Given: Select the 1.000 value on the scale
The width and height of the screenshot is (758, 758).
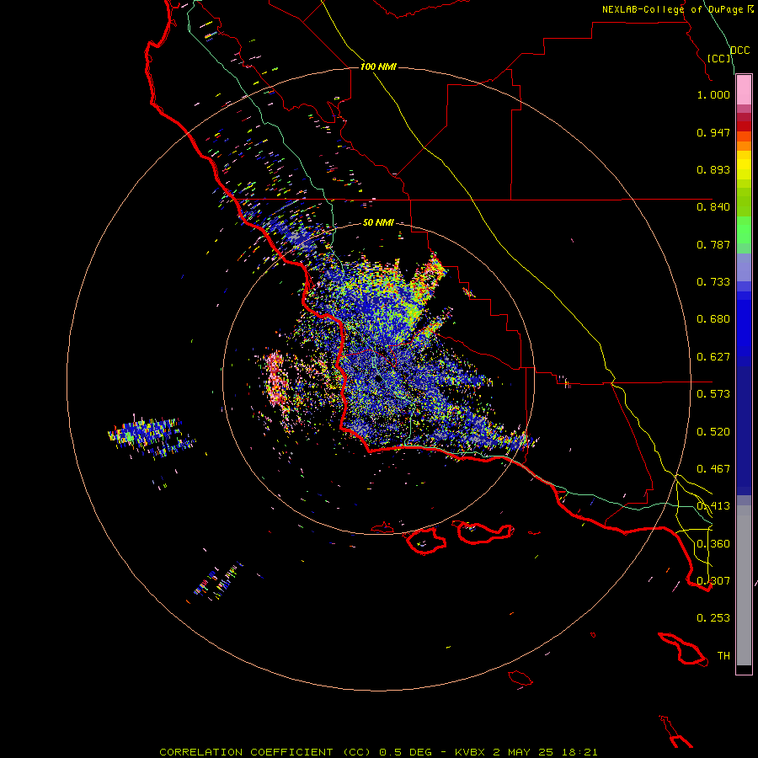Looking at the screenshot, I should 713,94.
